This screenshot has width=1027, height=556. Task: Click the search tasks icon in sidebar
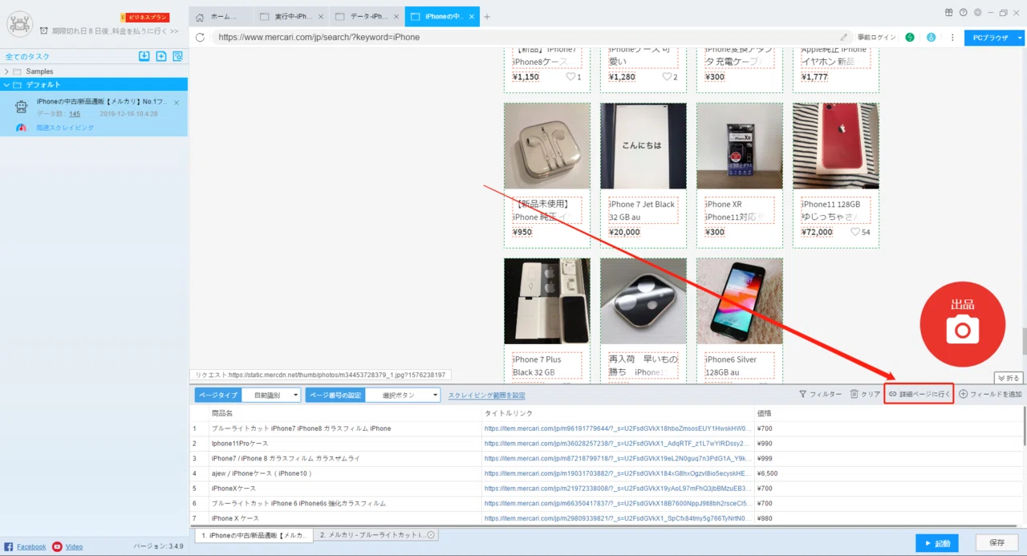(177, 56)
